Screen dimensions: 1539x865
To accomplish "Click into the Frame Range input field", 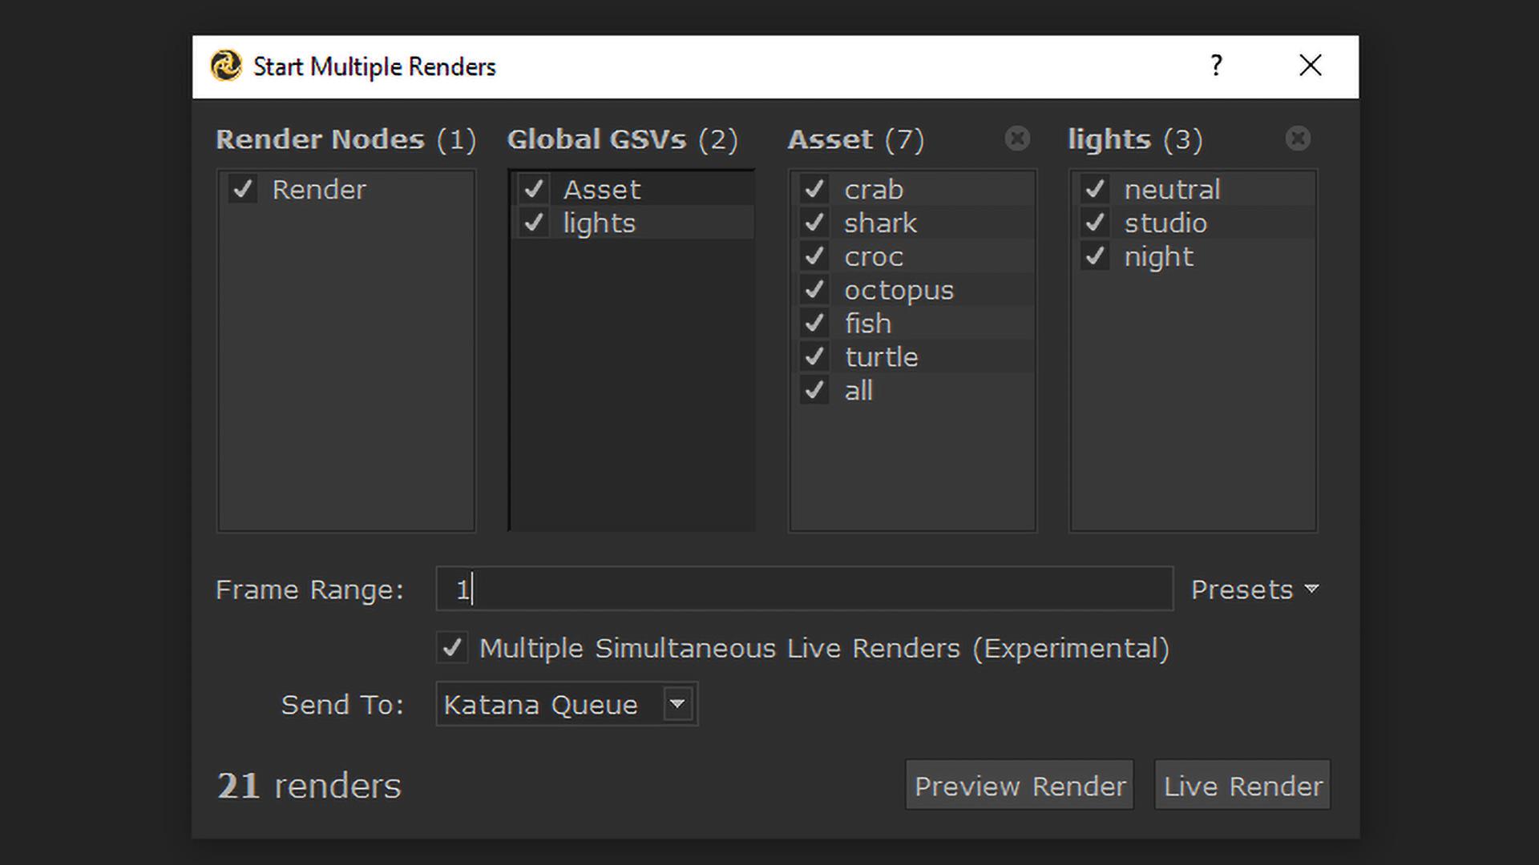I will tap(804, 589).
